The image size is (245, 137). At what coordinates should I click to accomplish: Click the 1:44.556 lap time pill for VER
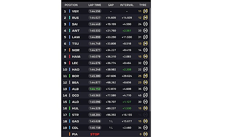pos(95,11)
